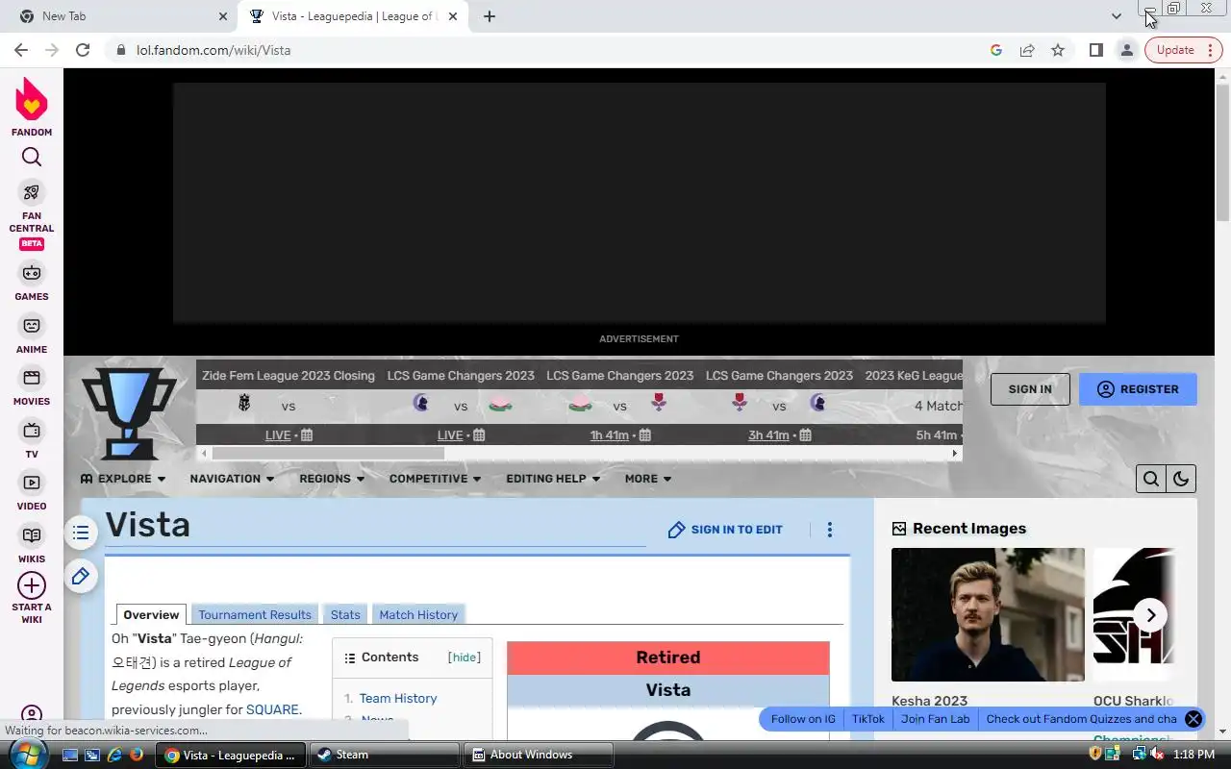Open Kesha 2023 image thumbnail

point(988,614)
